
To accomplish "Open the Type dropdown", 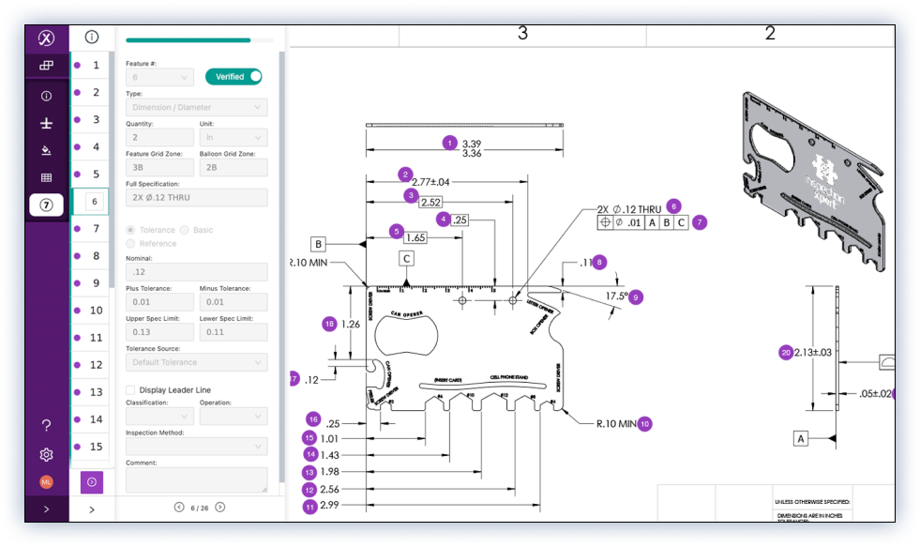I will (196, 108).
